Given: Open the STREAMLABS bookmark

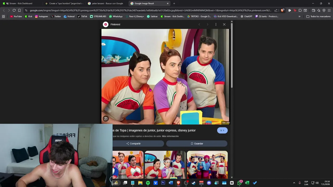Looking at the screenshot, I should [x=98, y=16].
